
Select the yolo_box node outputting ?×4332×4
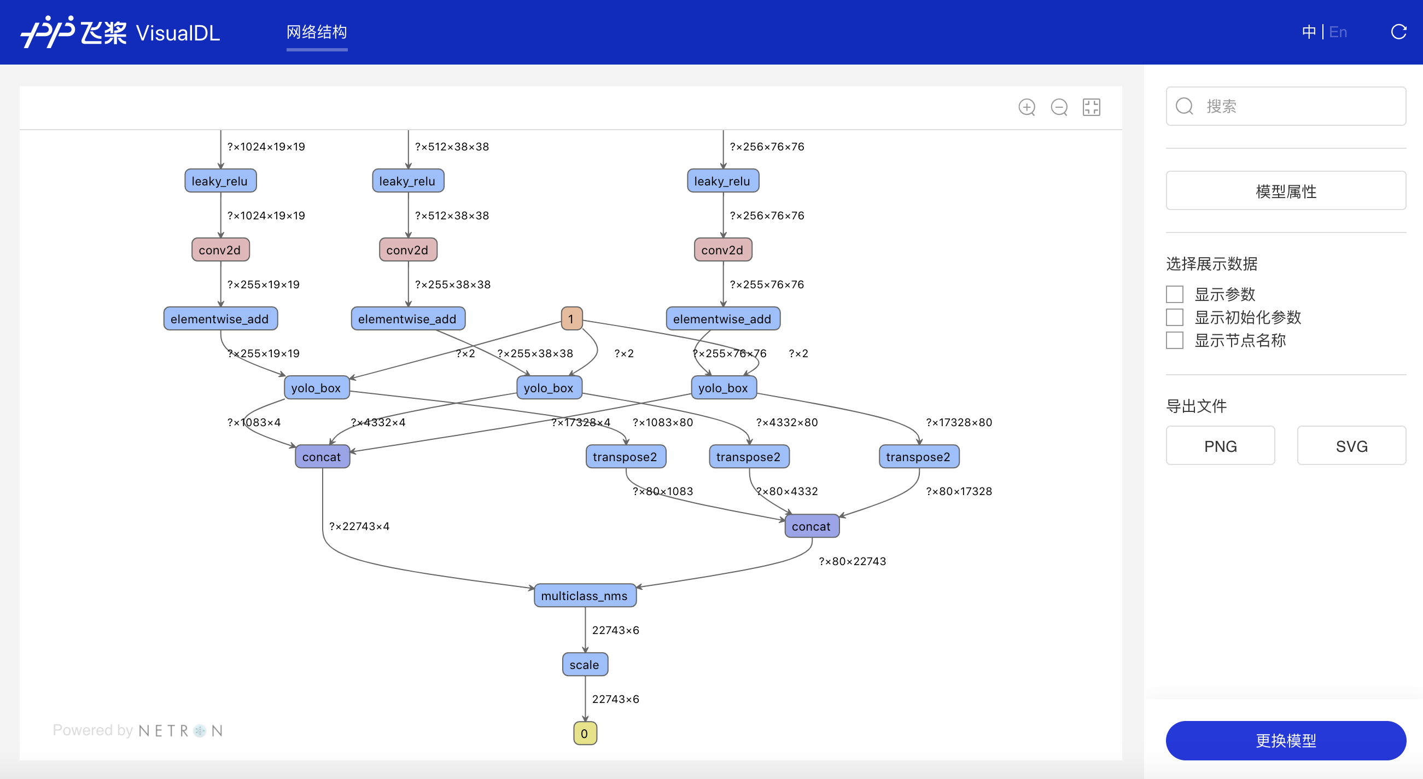549,388
